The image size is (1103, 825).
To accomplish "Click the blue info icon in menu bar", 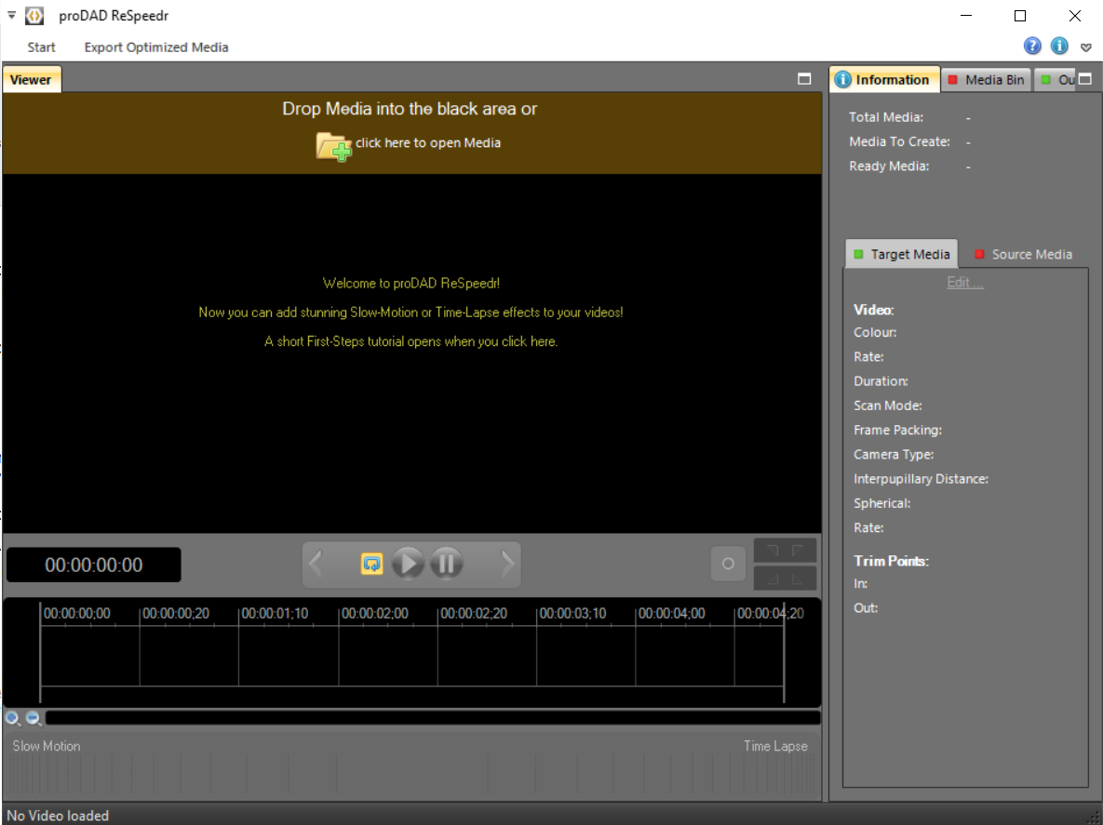I will [1059, 47].
